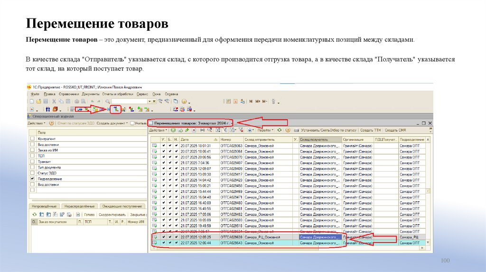Check the Статус ЭДО checkbox
Screen dimensions: 486x272
point(32,173)
